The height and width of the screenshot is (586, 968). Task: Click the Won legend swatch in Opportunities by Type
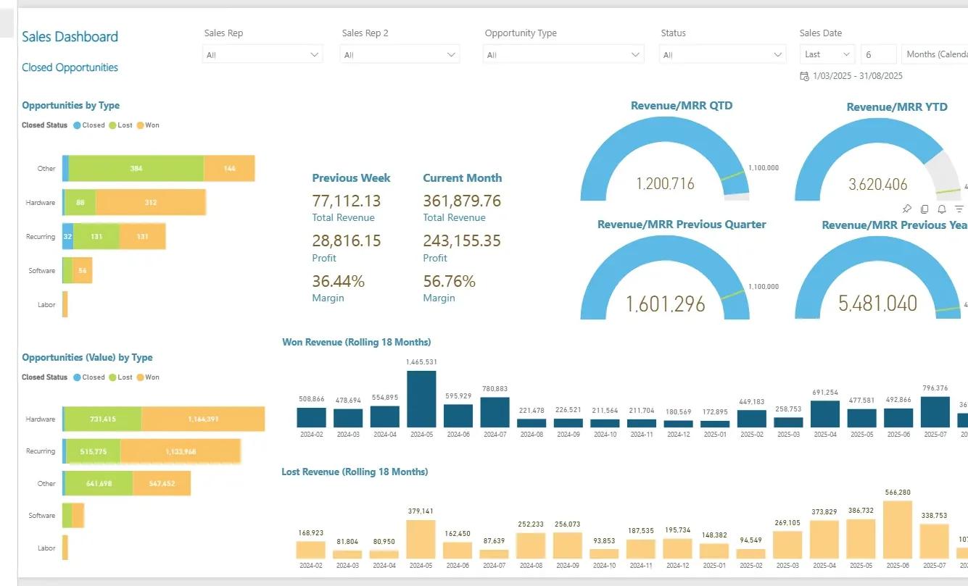pos(140,125)
